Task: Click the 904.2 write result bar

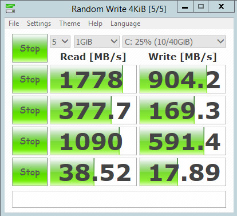Action: pos(183,79)
